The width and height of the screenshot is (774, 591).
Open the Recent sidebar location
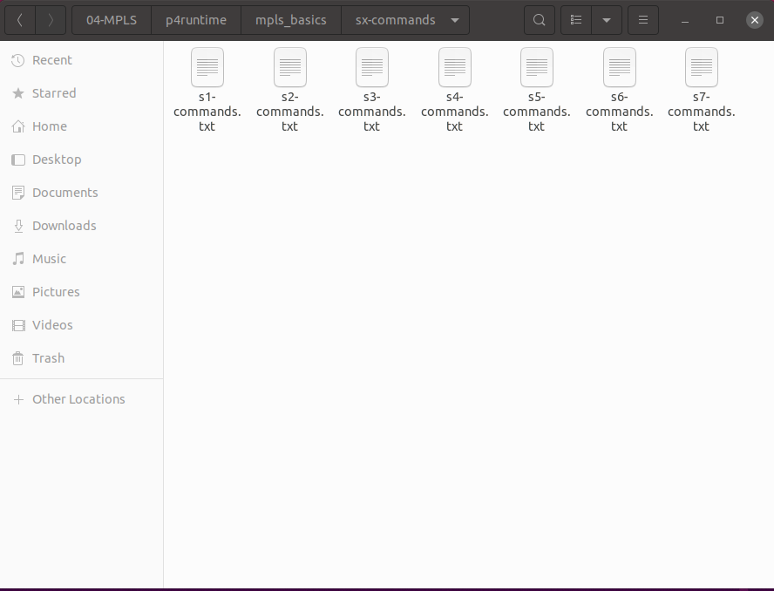pyautogui.click(x=51, y=60)
